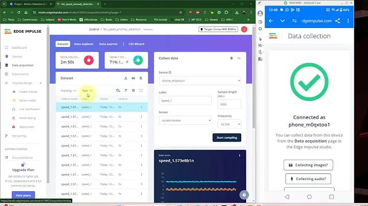Switch to Data explorer tab
The image size is (368, 206).
click(x=84, y=44)
